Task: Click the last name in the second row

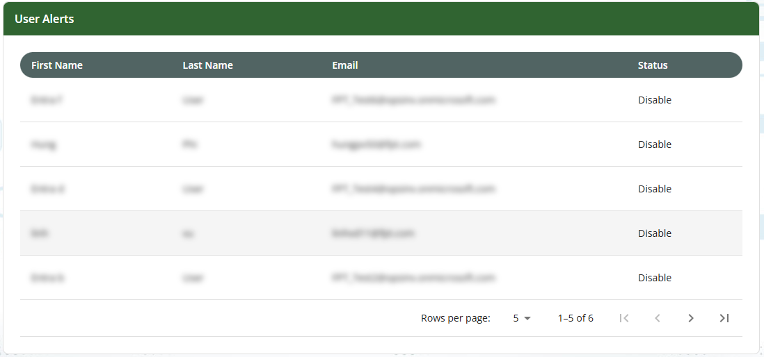Action: click(x=186, y=144)
